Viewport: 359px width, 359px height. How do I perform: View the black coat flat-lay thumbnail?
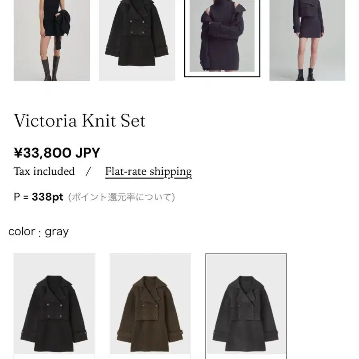137,40
